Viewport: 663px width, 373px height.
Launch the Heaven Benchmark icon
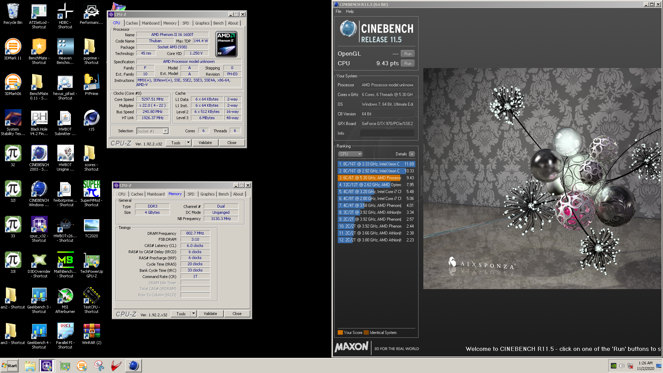(65, 51)
